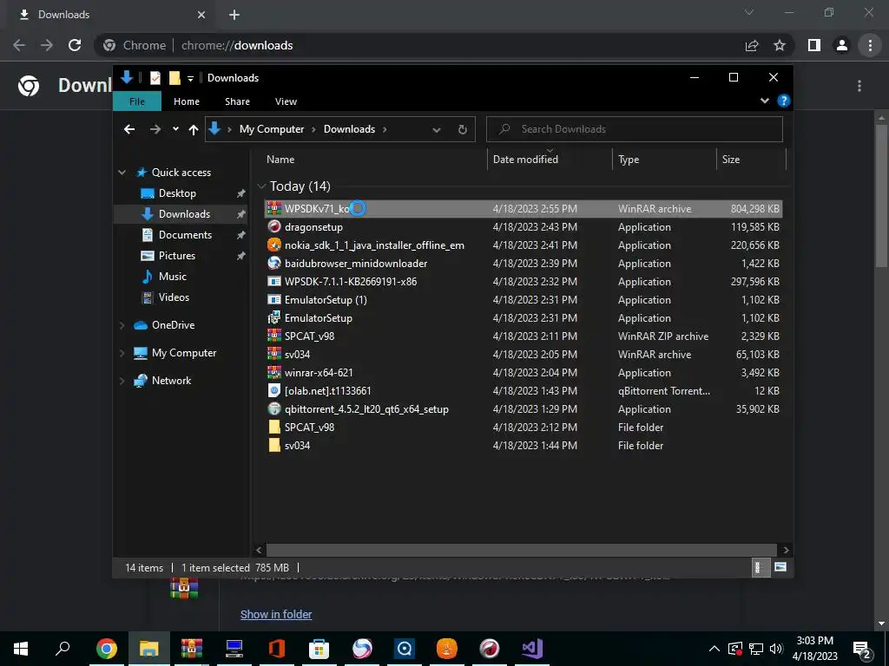Select nokia_sdk_1_1_java_installer_offline_em file icon
The image size is (889, 666).
pos(274,245)
